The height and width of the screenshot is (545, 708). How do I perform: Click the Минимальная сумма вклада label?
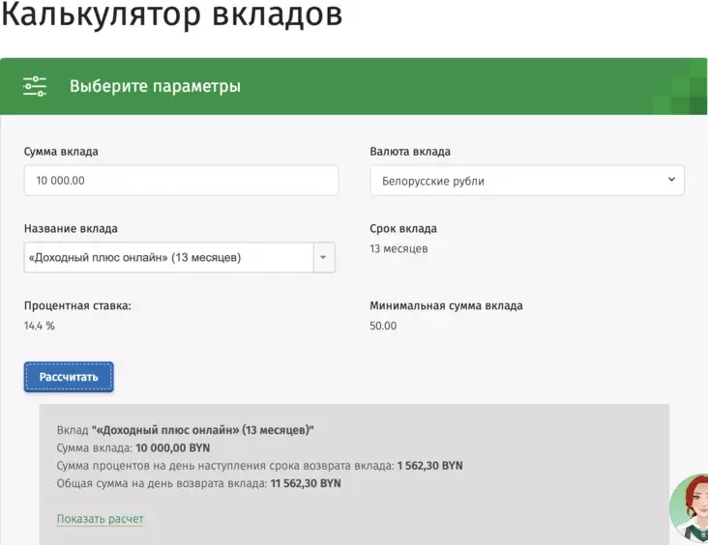tap(446, 306)
